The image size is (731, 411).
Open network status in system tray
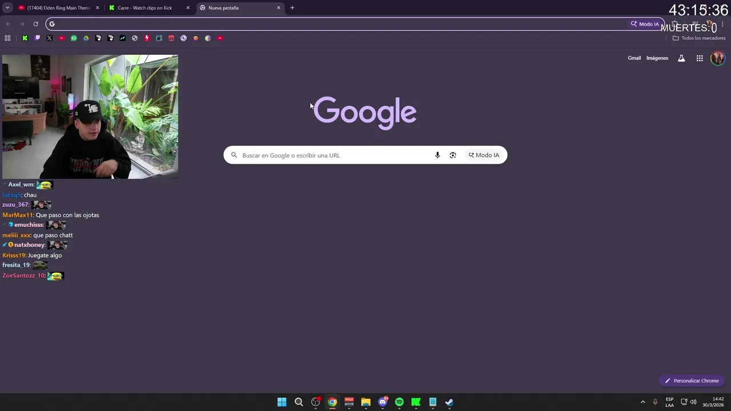(684, 402)
